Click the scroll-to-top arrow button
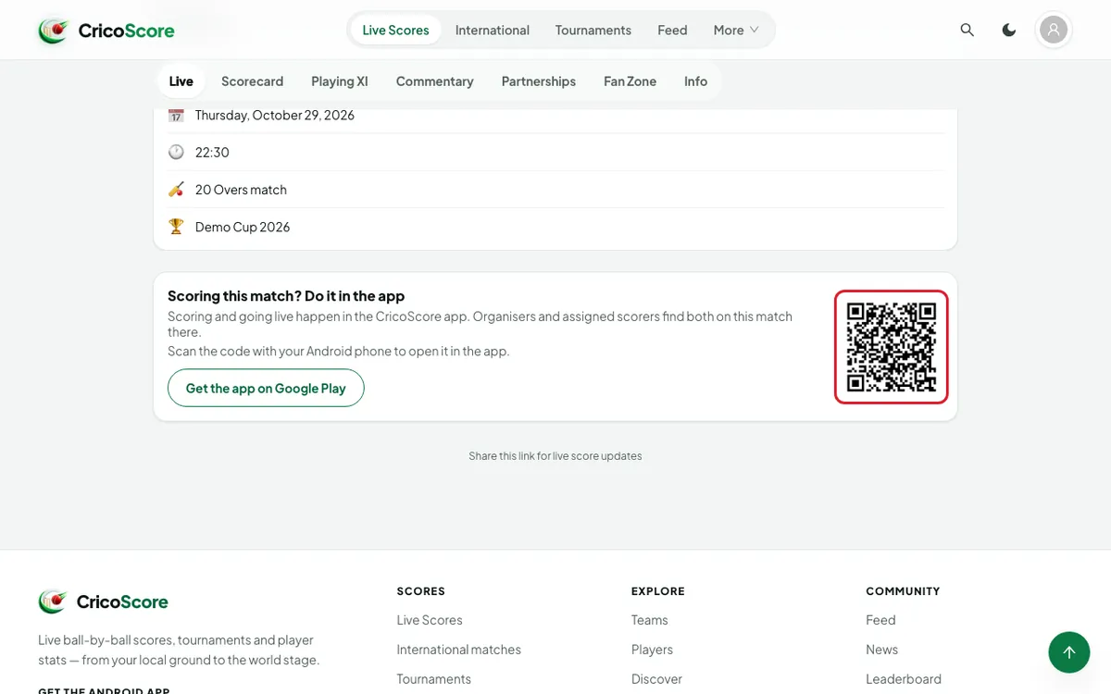The image size is (1111, 694). coord(1069,652)
